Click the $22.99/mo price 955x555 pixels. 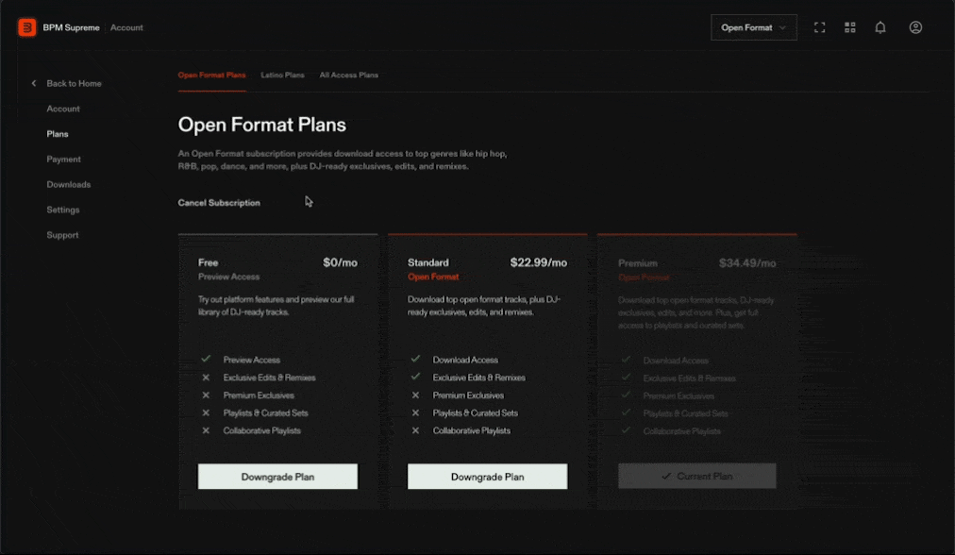(539, 262)
